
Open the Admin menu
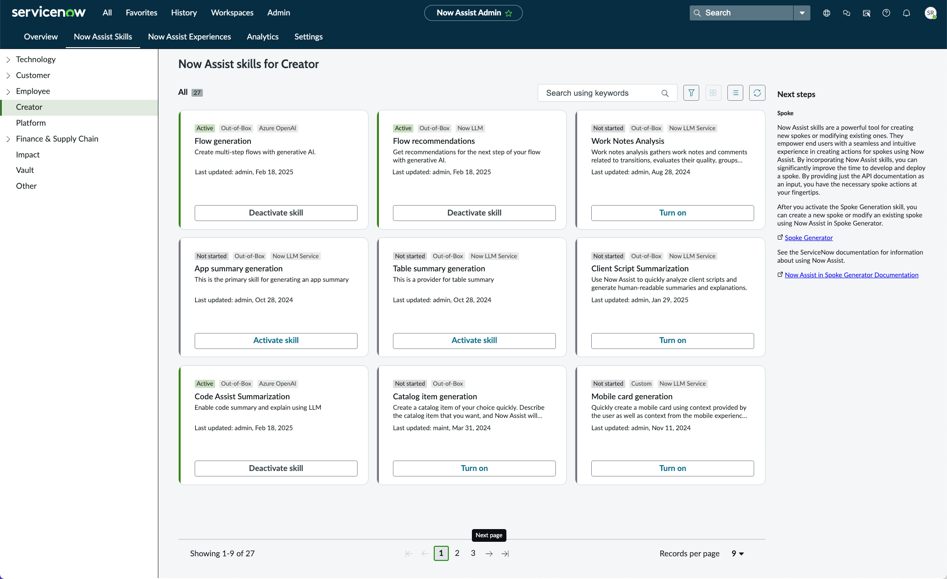pos(279,13)
